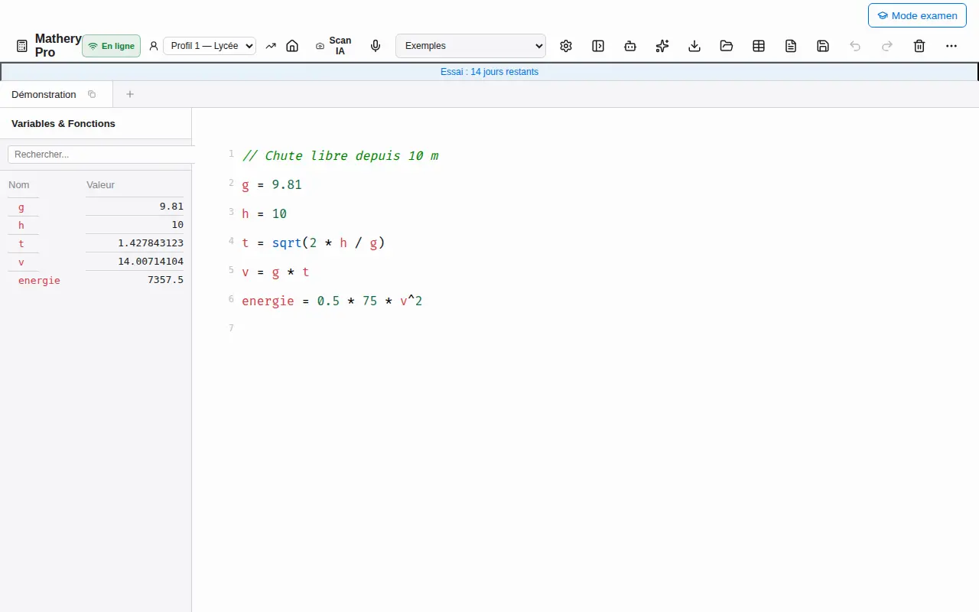This screenshot has height=612, width=979.
Task: Add a new tab with plus icon
Action: tap(130, 94)
